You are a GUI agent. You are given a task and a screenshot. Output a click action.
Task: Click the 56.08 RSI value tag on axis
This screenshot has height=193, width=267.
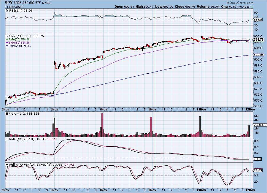point(258,20)
